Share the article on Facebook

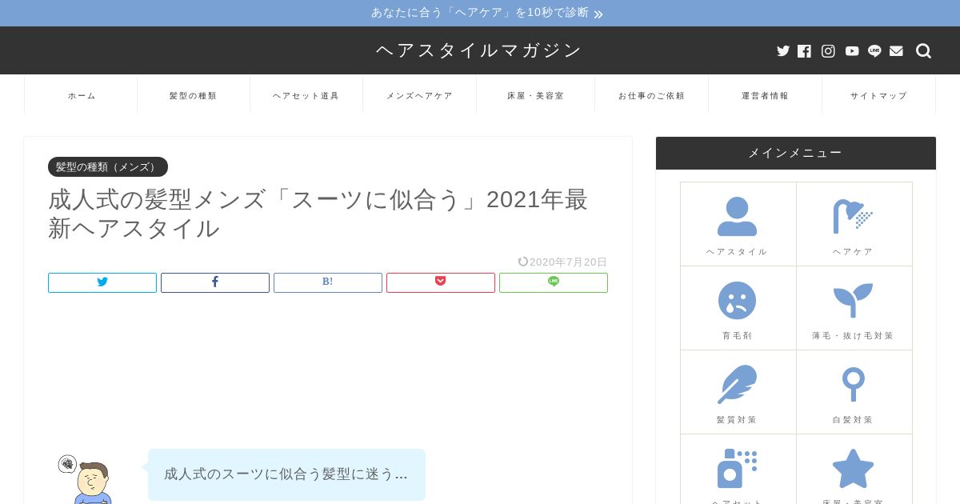point(215,282)
